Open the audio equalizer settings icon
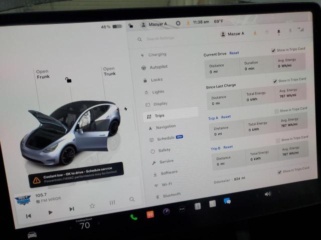This screenshot has height=240, width=321. coord(112,202)
